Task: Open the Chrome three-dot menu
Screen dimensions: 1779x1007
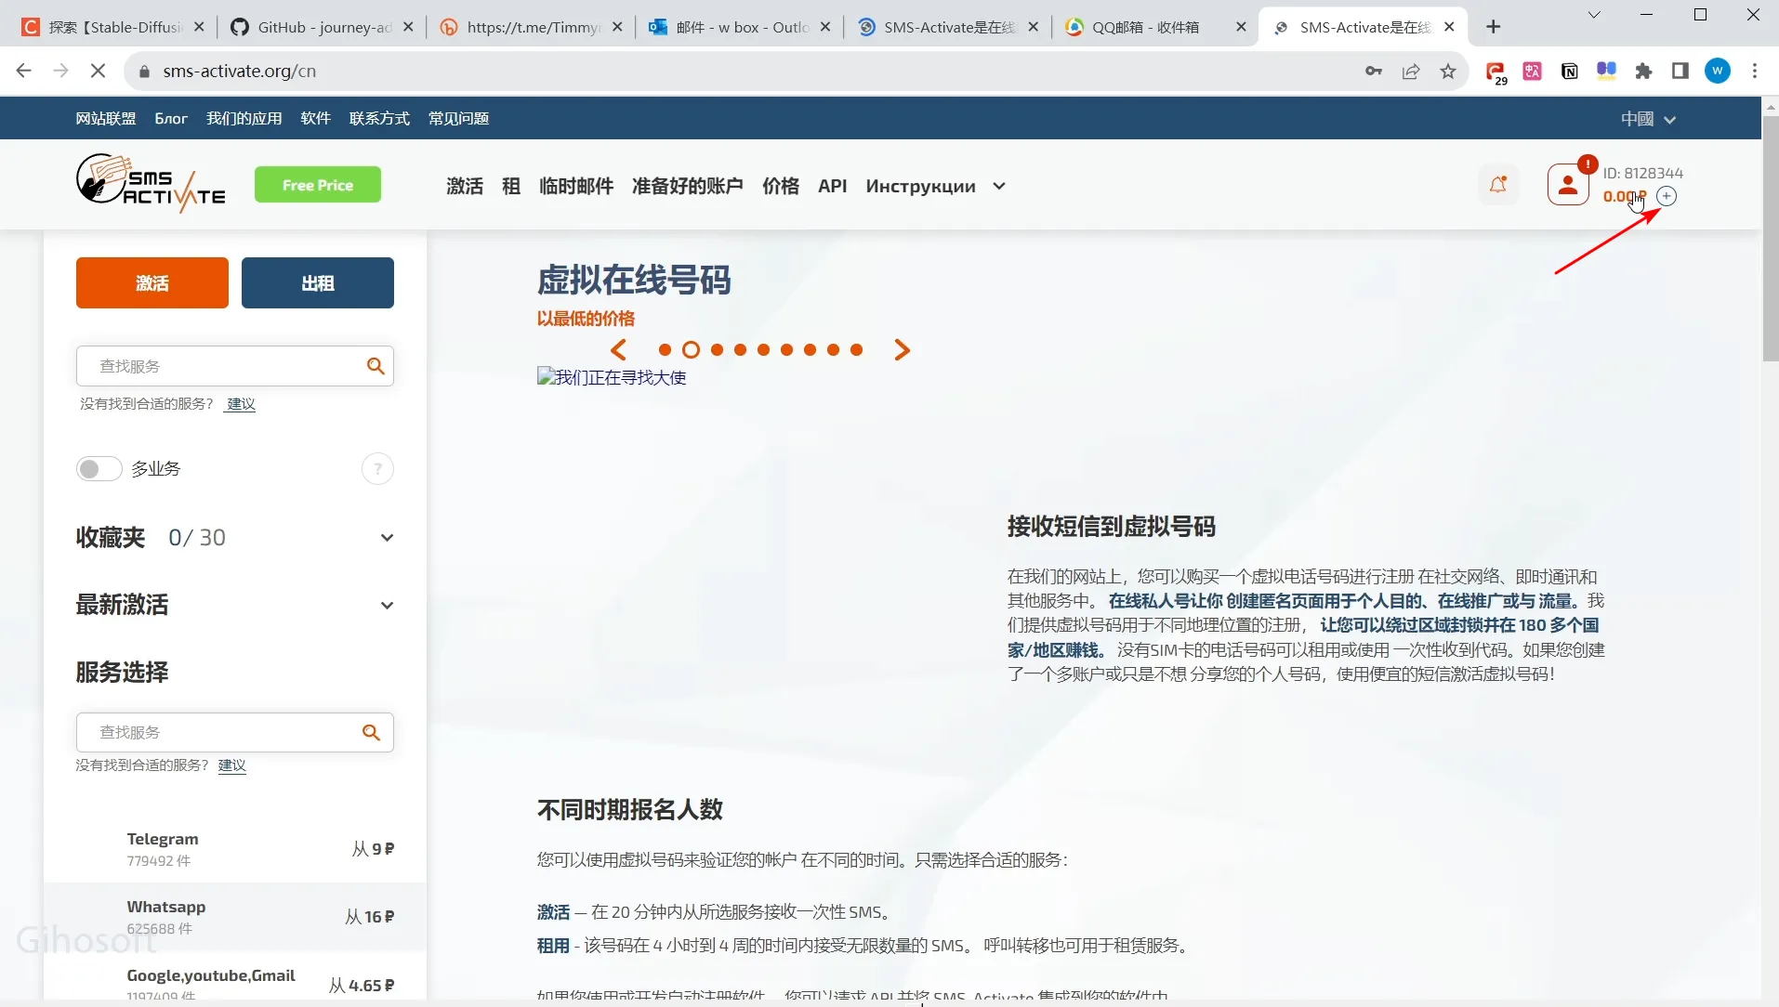Action: coord(1755,72)
